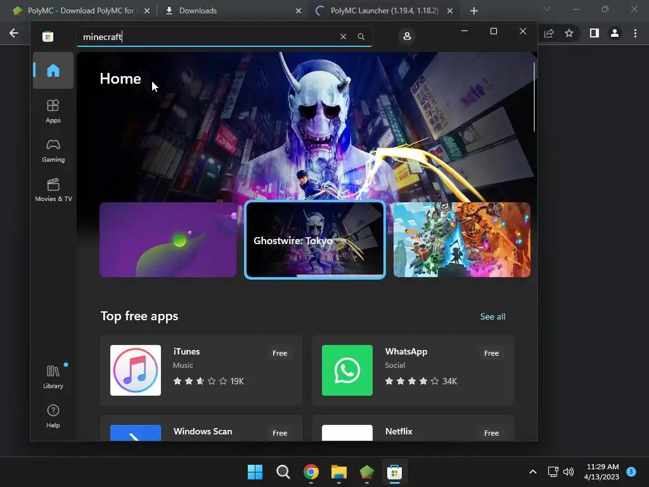Viewport: 649px width, 487px height.
Task: Open browser tab search dropdown chevron
Action: click(547, 9)
